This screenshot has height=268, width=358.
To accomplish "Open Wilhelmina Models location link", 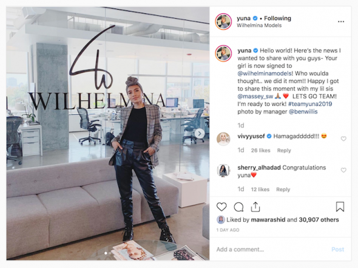I will pos(259,26).
